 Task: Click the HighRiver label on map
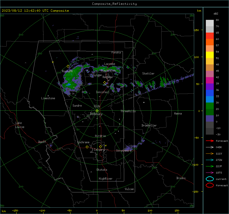106,179
